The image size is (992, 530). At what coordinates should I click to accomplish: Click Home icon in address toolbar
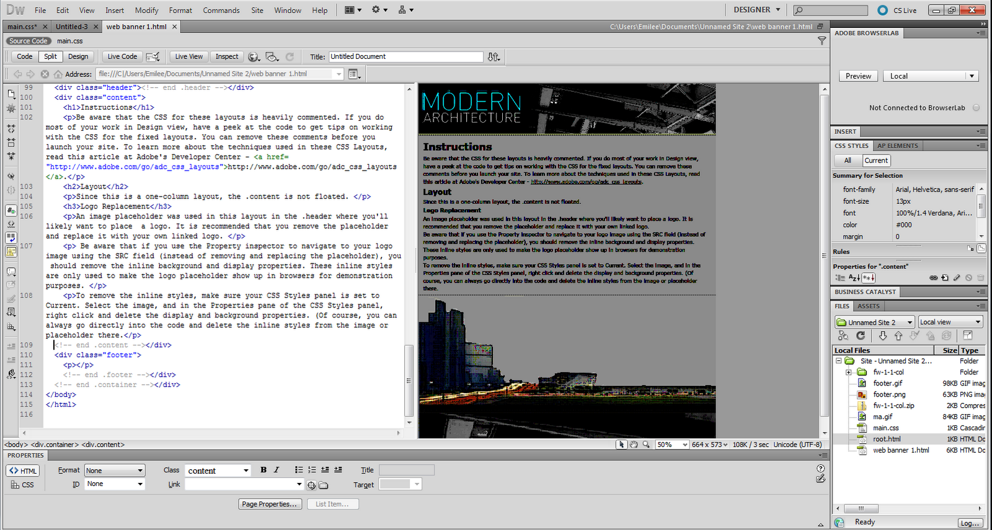click(x=58, y=74)
